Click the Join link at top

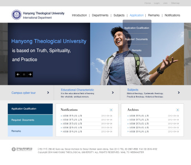coord(165,3)
